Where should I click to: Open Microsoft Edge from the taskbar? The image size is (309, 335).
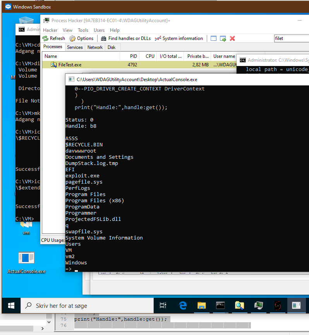pos(183,306)
